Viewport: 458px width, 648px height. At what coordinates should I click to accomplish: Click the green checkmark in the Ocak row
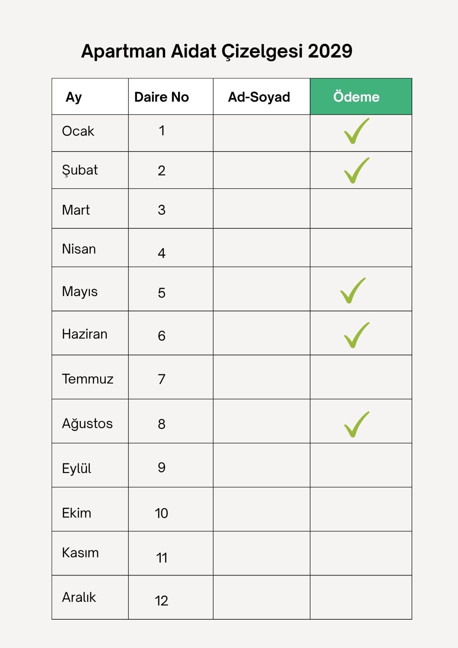(x=357, y=131)
